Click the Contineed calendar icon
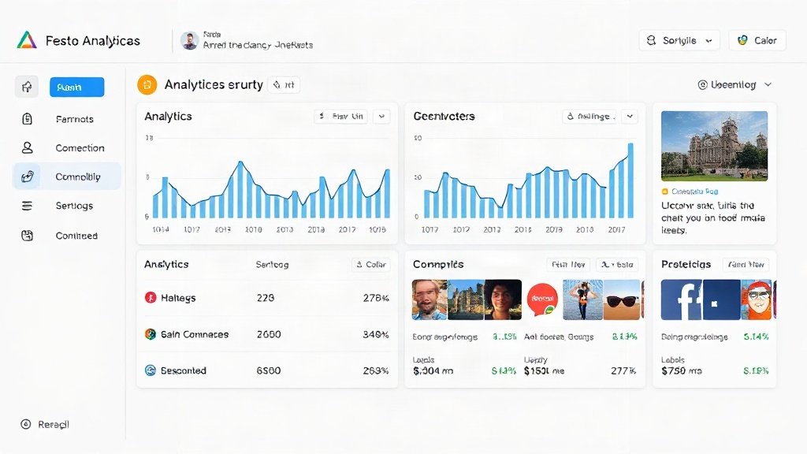This screenshot has height=454, width=807. point(28,236)
